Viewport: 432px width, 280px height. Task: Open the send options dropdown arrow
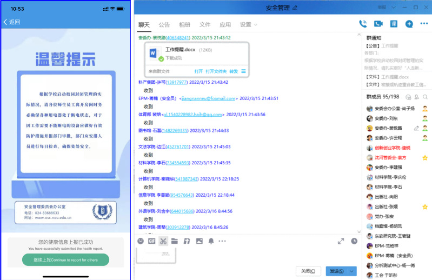coord(353,271)
